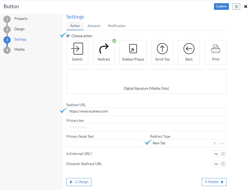Screen dimensions: 251x190
Task: Go back to 2. Design step
Action: pos(79,182)
